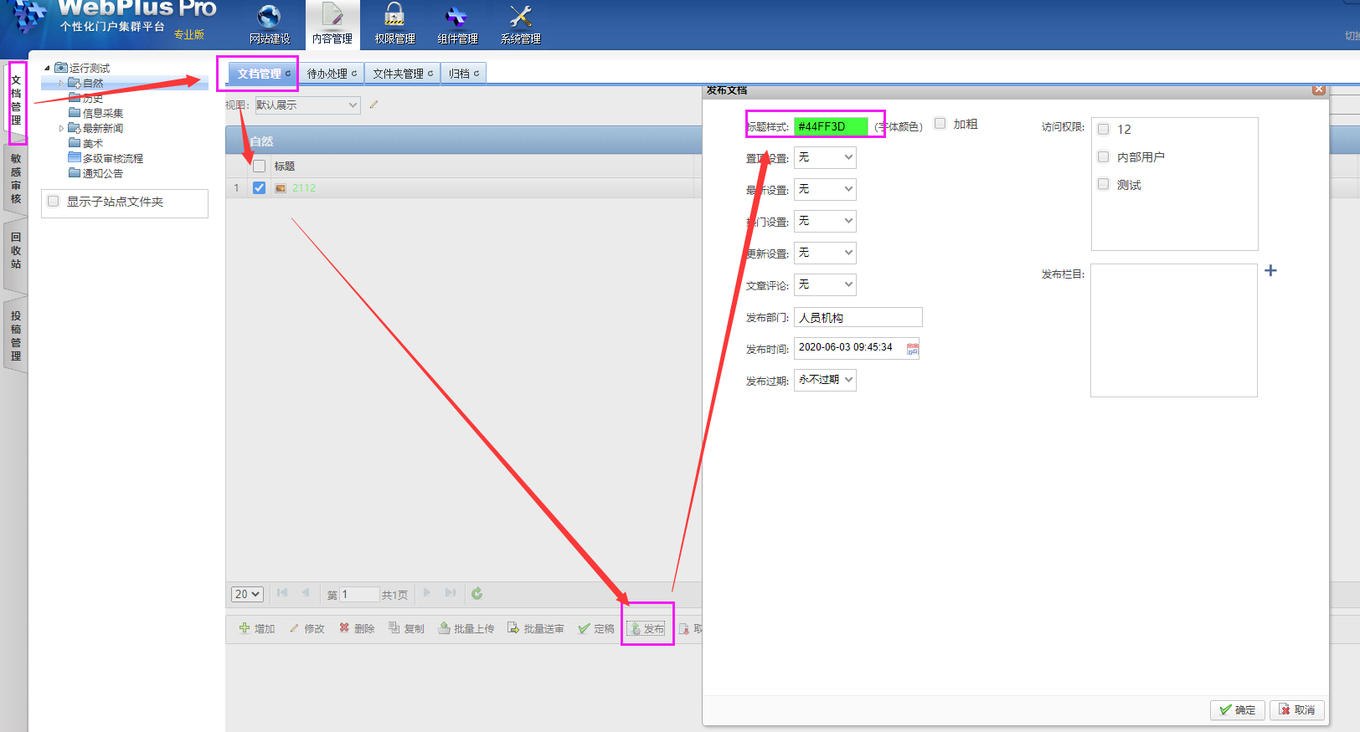Viewport: 1360px width, 732px height.
Task: Open the 发布过期 dropdown
Action: pyautogui.click(x=825, y=380)
